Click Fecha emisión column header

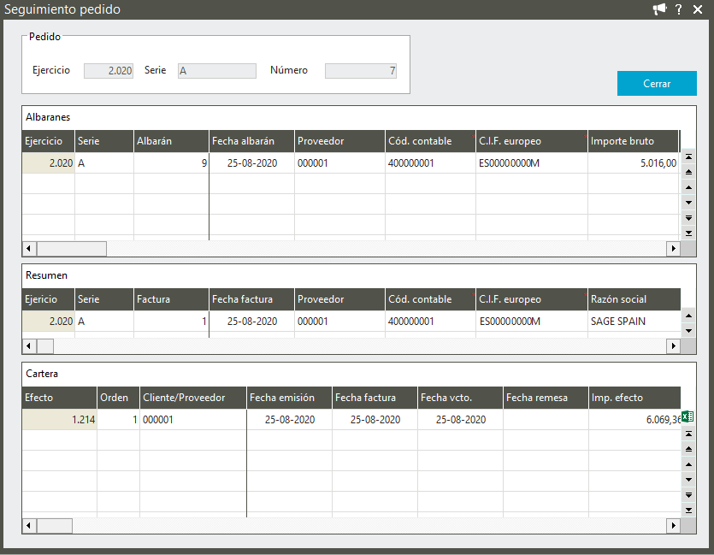tap(289, 398)
